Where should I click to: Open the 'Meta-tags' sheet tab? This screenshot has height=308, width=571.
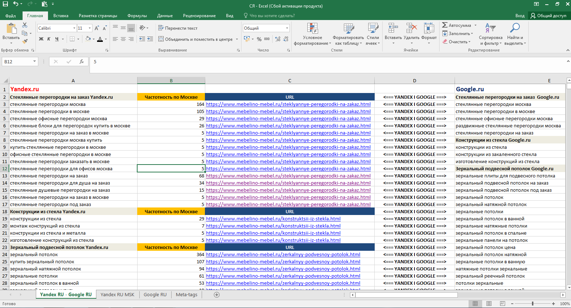[x=187, y=295]
